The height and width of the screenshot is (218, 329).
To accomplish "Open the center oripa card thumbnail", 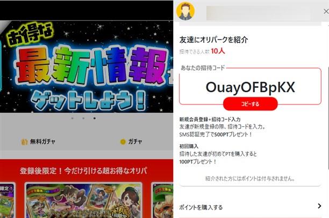I will click(84, 200).
